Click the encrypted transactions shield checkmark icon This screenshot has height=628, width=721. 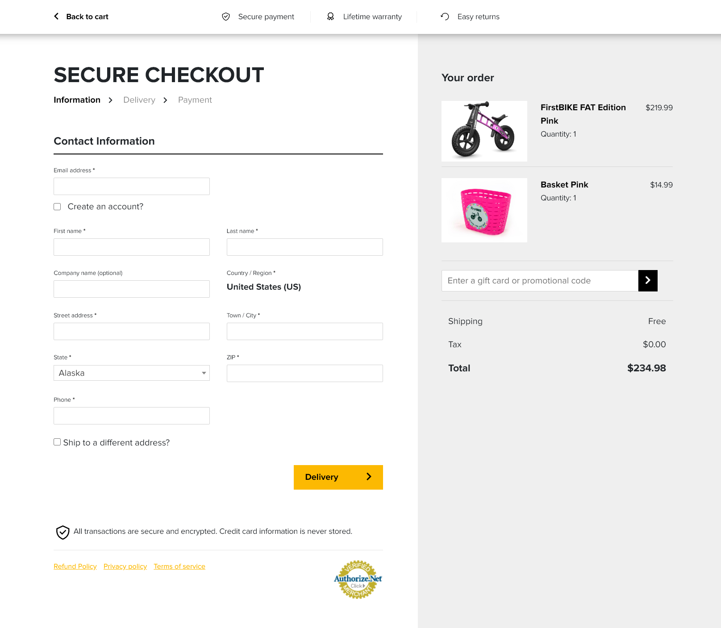pos(63,532)
